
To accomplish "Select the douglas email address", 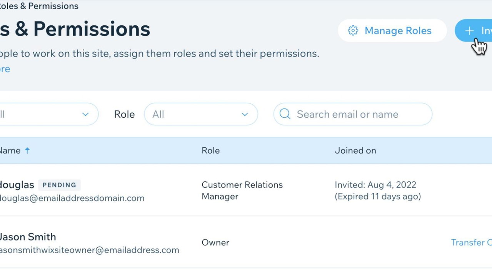I will click(72, 198).
